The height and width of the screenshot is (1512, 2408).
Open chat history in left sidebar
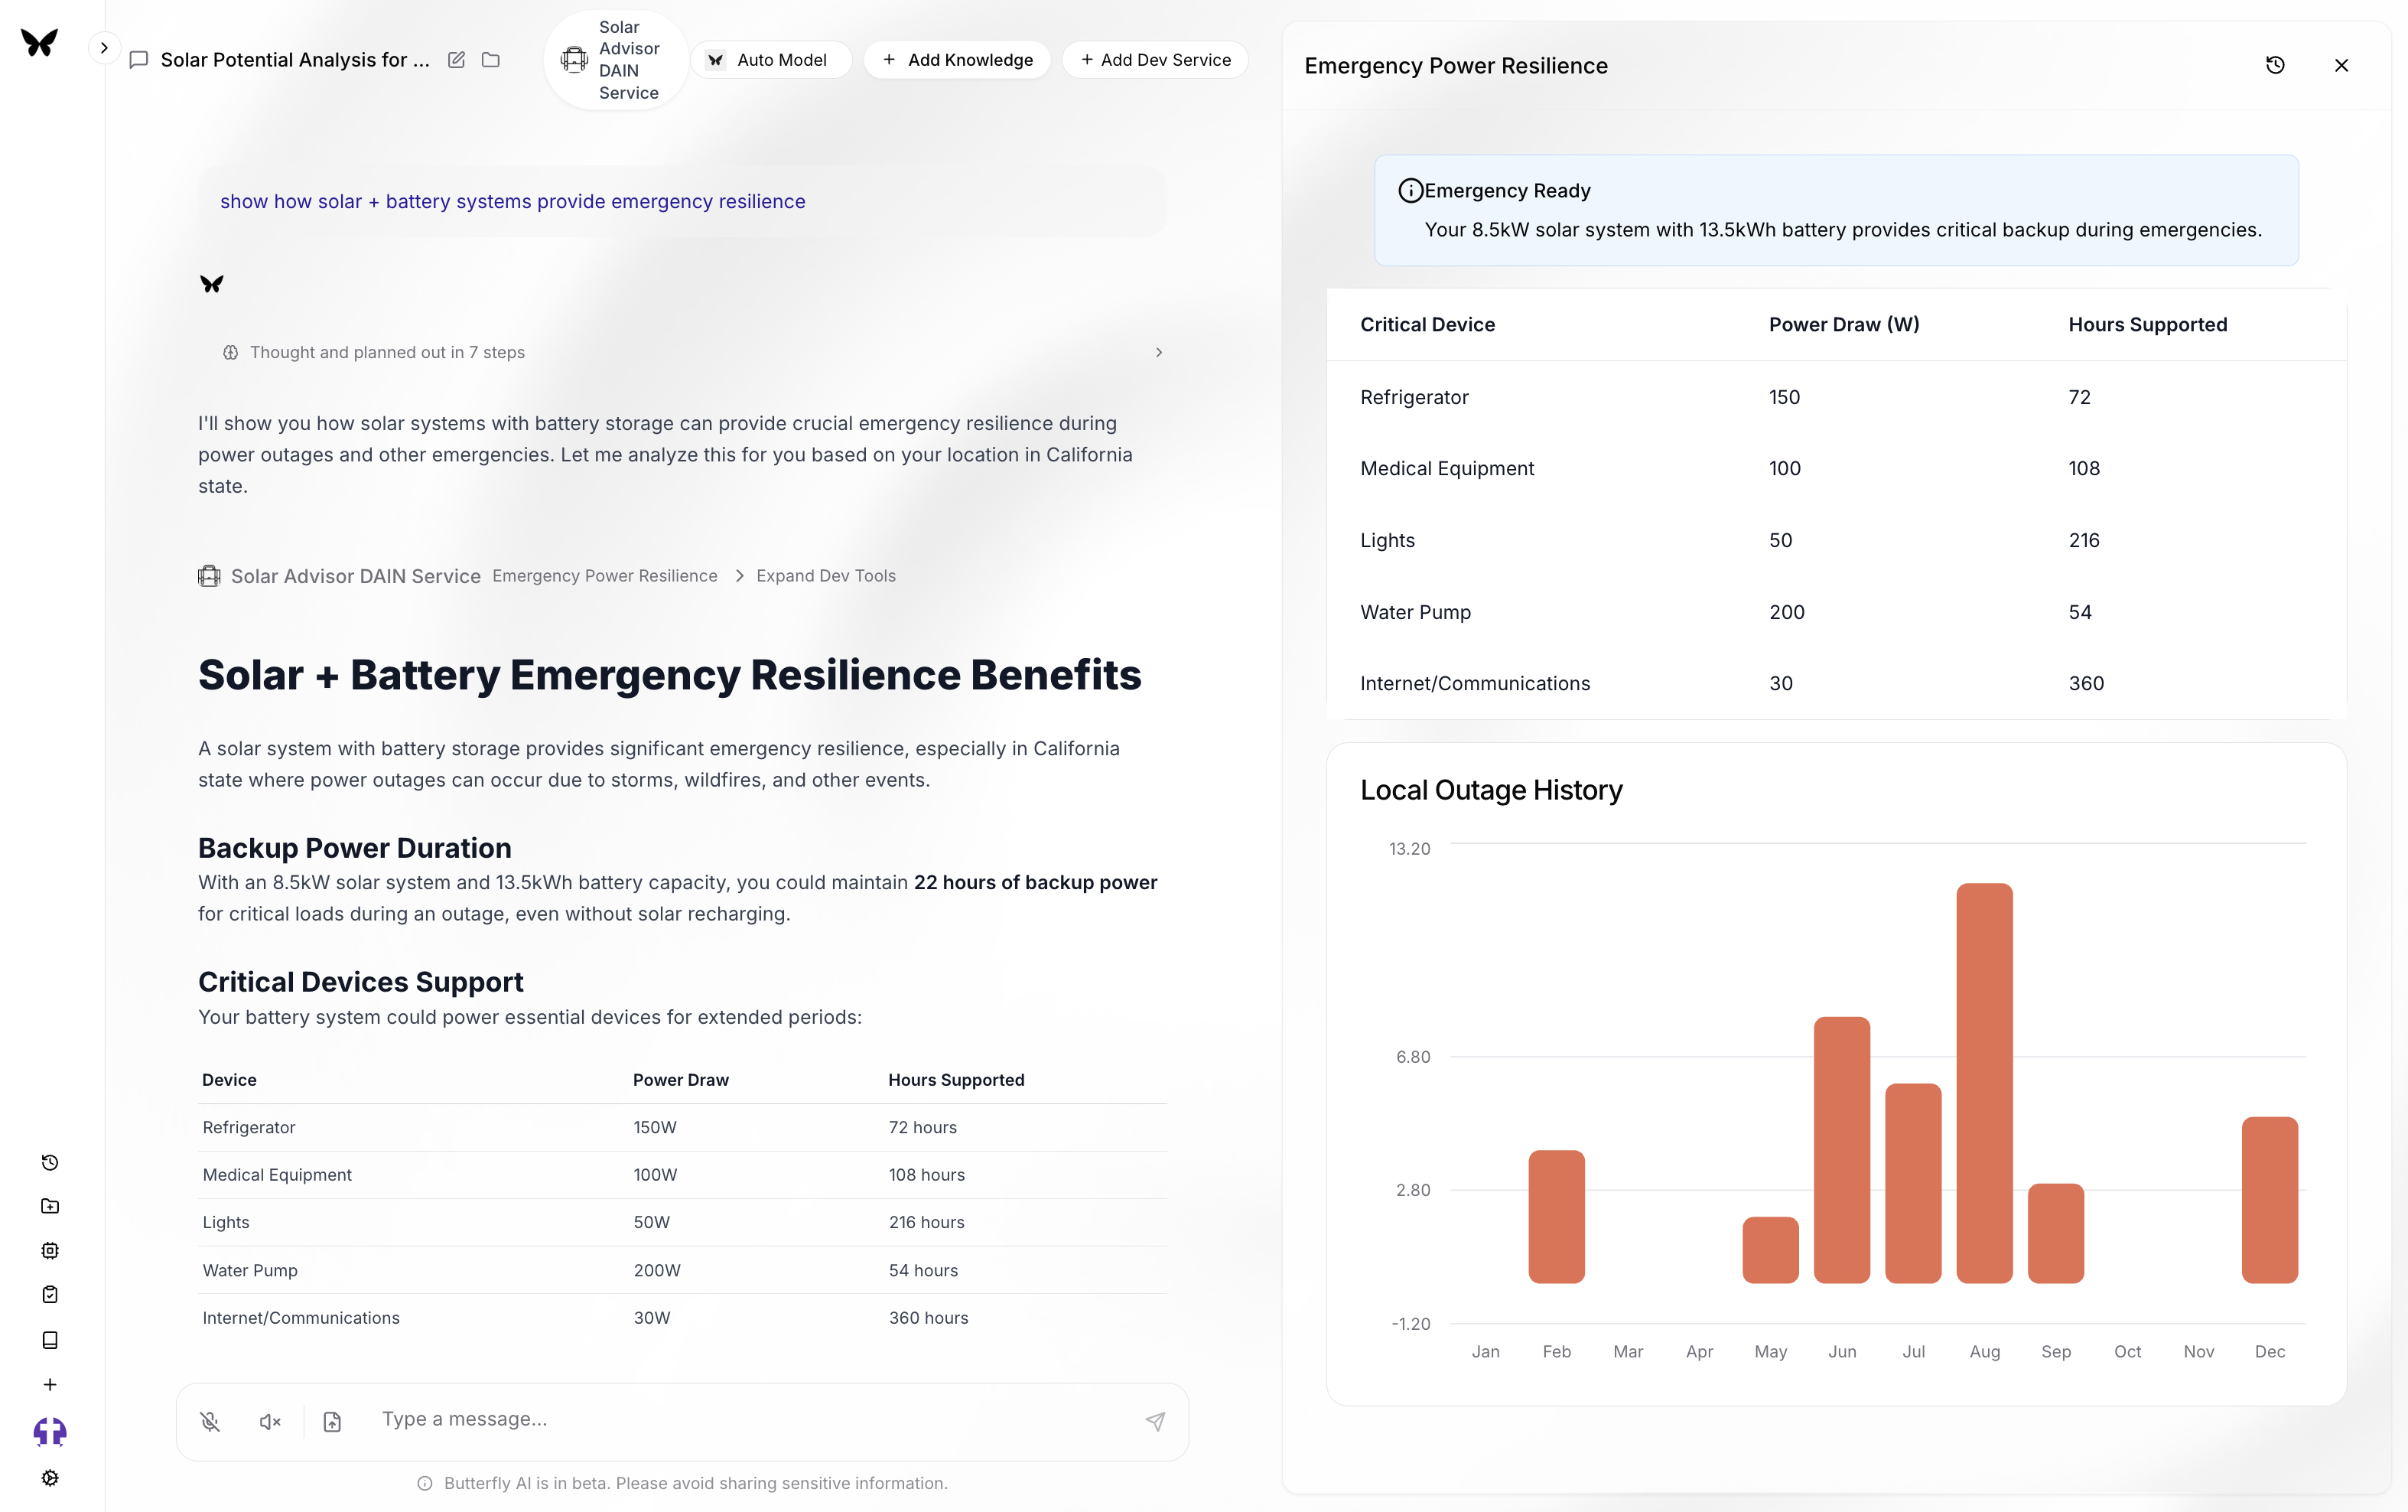coord(50,1162)
